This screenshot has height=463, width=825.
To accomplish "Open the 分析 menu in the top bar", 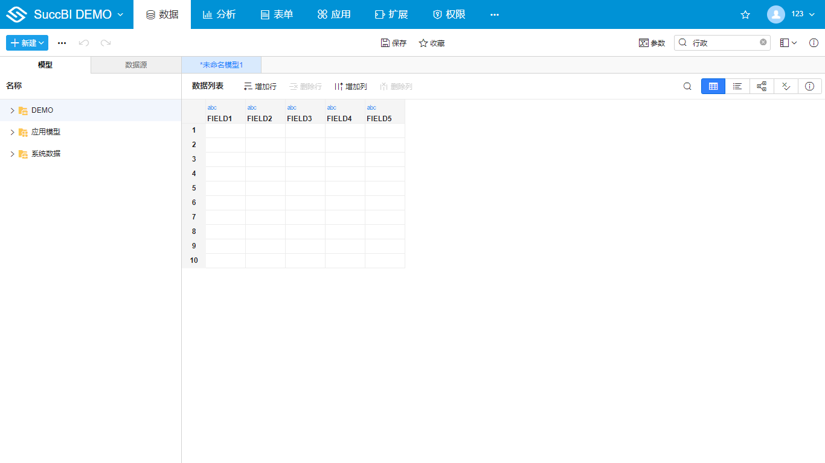I will 219,14.
